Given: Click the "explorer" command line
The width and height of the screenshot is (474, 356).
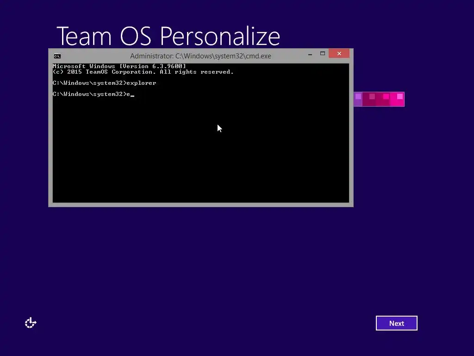Looking at the screenshot, I should point(104,83).
